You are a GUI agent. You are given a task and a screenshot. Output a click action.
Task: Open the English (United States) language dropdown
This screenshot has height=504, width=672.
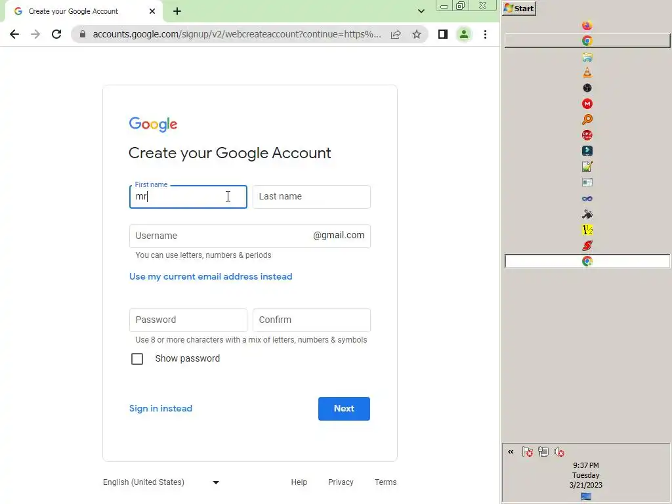coord(161,482)
